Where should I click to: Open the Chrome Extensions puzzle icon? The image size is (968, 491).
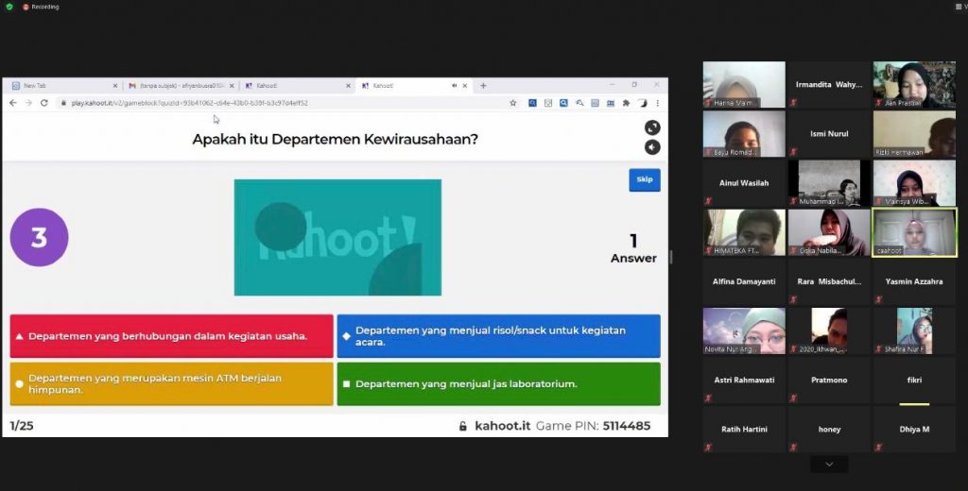point(626,103)
